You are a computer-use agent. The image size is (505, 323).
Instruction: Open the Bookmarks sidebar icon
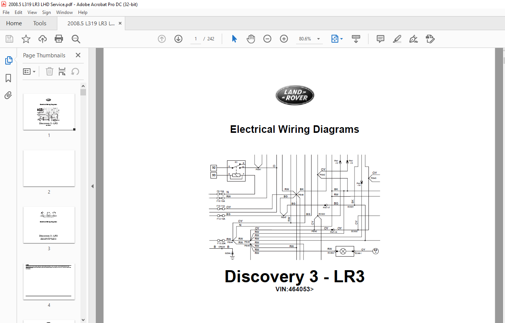point(8,78)
